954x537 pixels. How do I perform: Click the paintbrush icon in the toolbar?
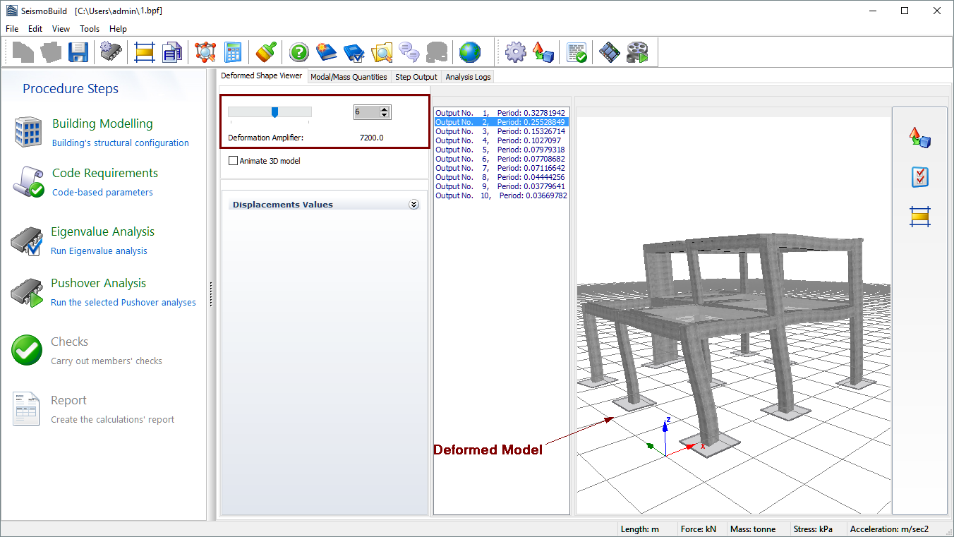point(266,52)
